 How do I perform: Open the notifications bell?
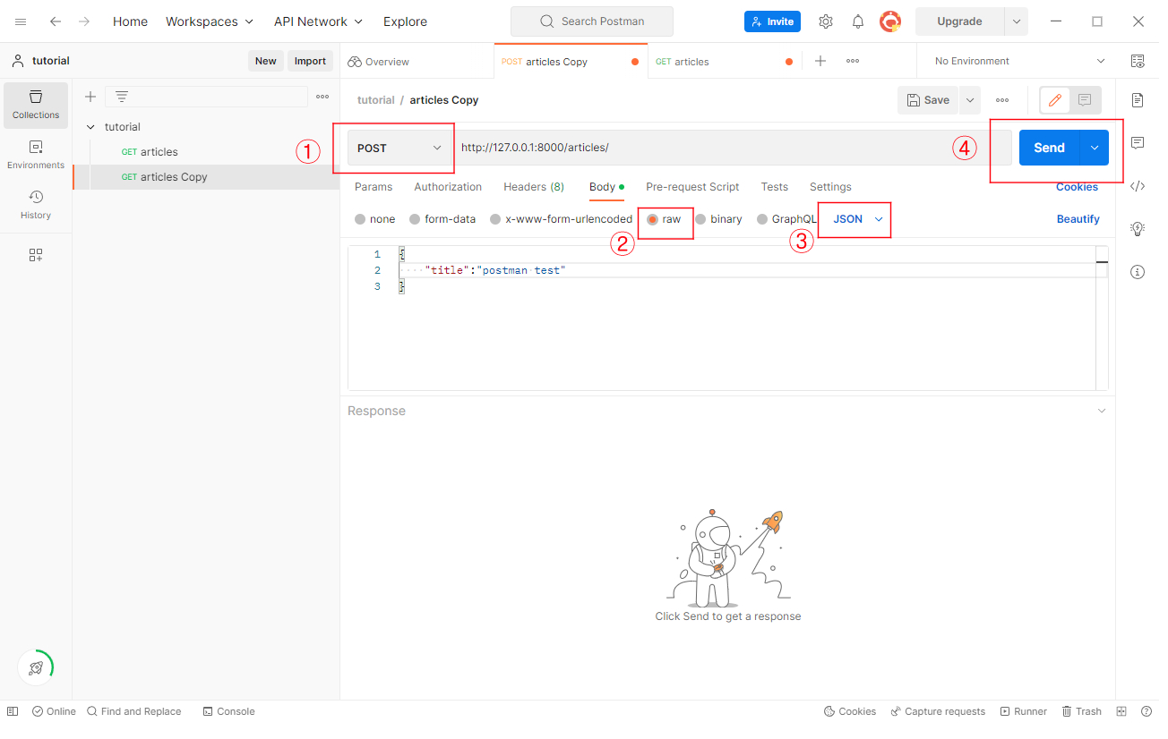tap(858, 21)
